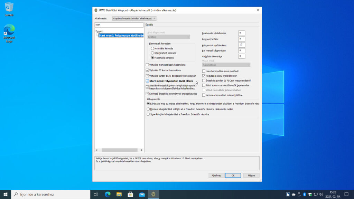Screen dimensions: 354x199
Task: Open Microsoft Store from the taskbar
Action: coord(130,194)
